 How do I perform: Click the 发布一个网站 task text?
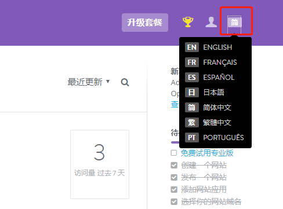[x=204, y=177]
